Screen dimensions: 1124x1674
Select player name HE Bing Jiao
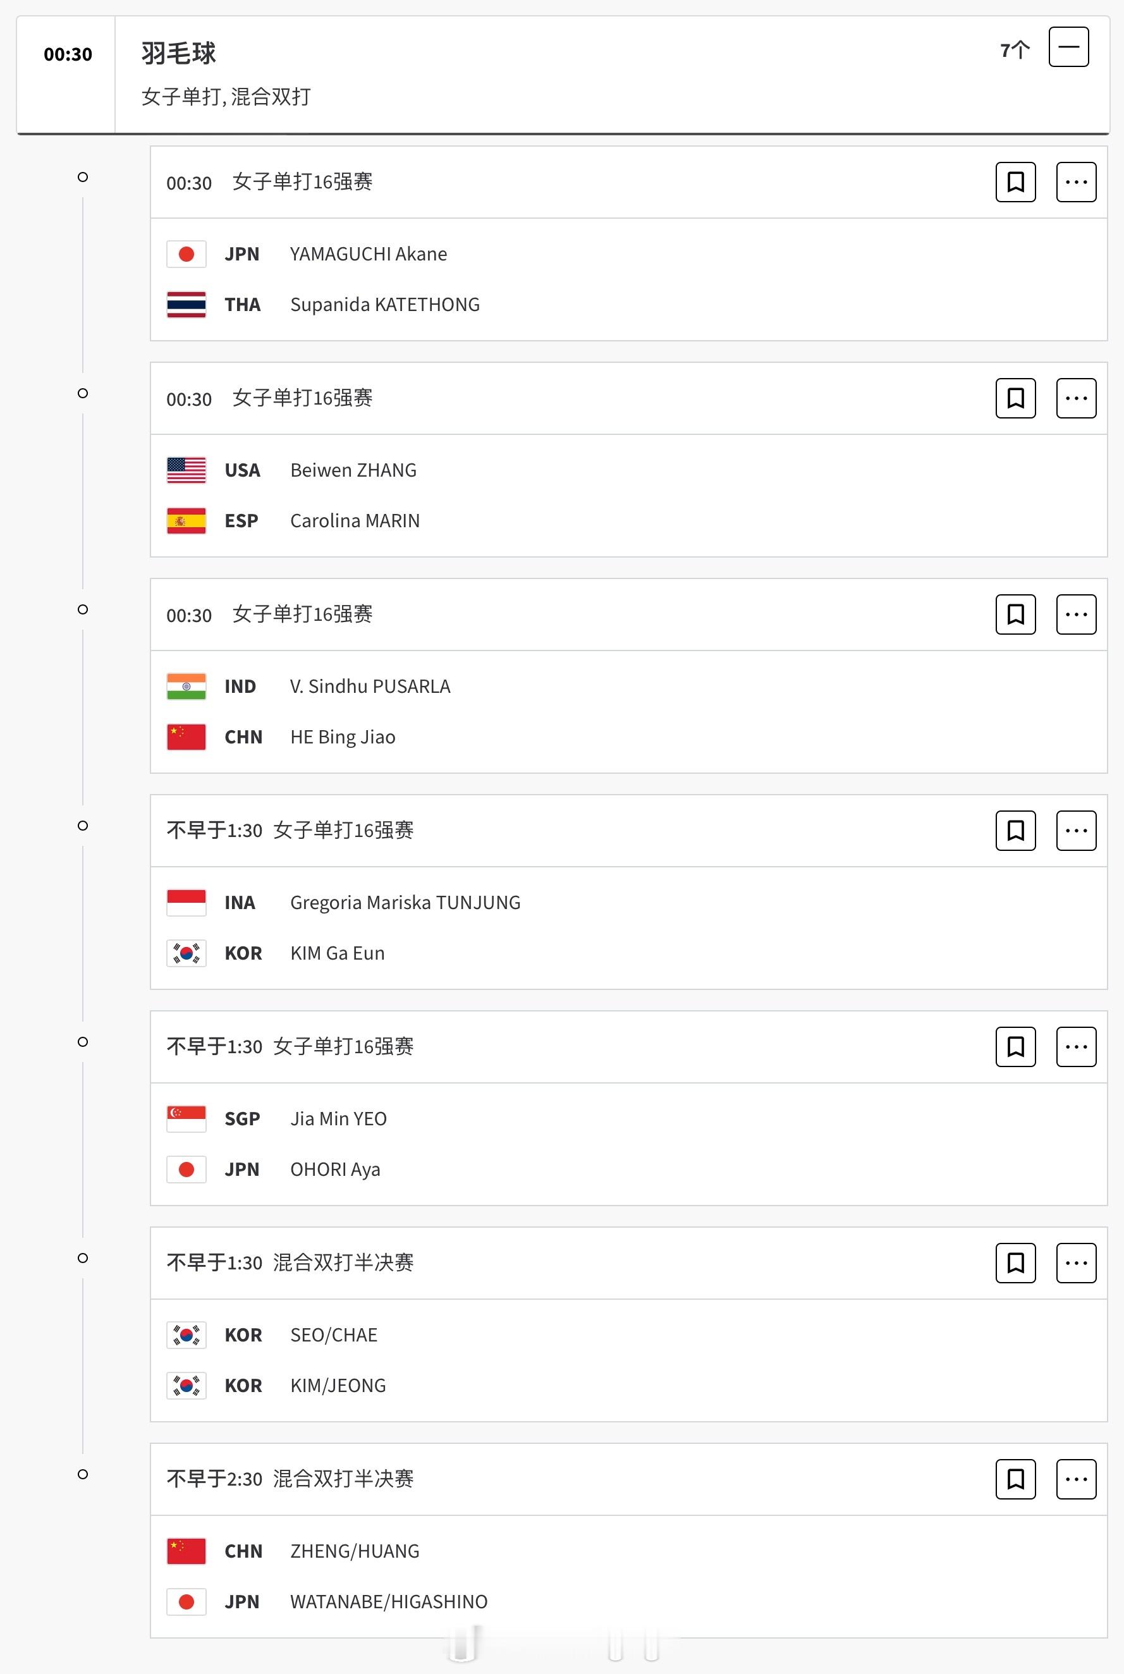point(343,737)
